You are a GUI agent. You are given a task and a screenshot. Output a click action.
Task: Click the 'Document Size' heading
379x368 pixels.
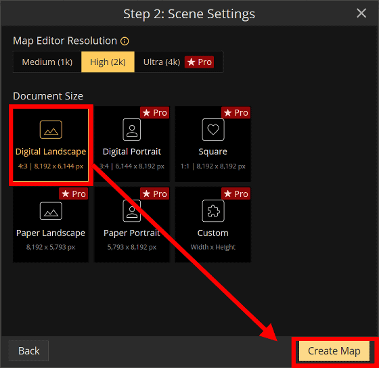click(48, 96)
